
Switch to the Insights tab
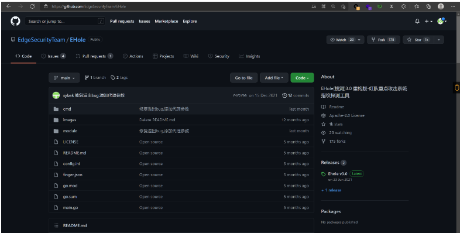coord(249,56)
